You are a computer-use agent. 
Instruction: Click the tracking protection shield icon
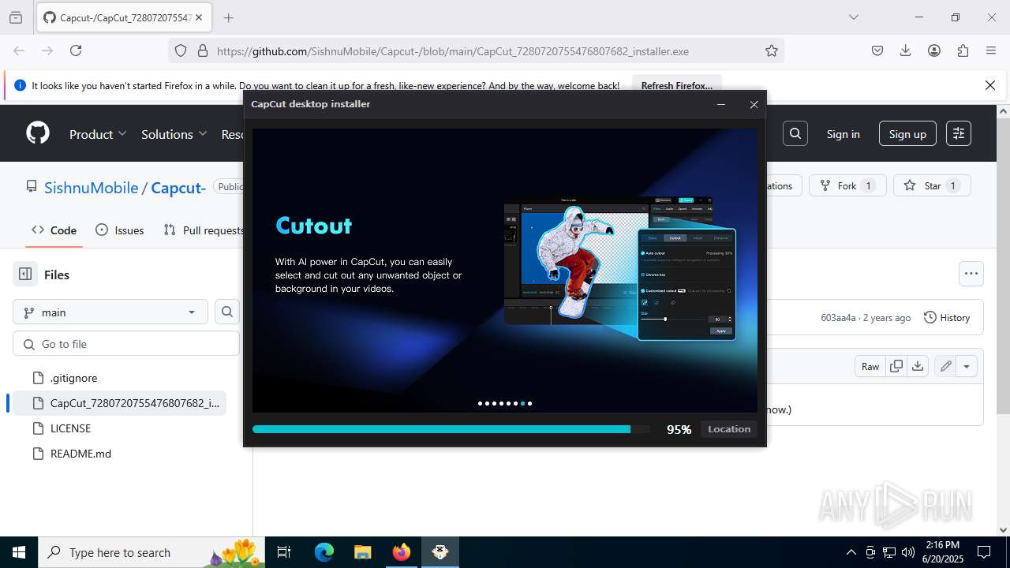pyautogui.click(x=181, y=50)
